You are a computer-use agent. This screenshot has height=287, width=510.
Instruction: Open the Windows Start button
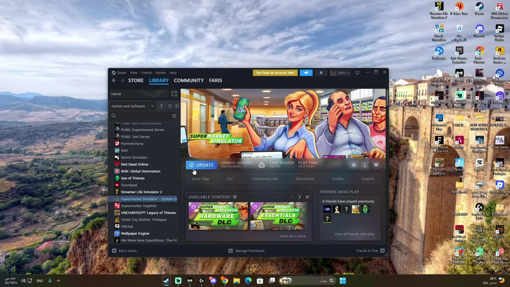pos(343,281)
